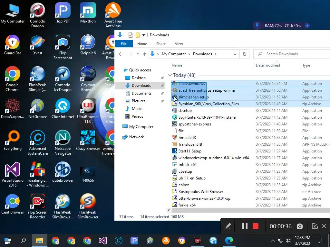Open the iTop Screenshot desktop shortcut
Screen dimensions: 330x247
click(63, 47)
